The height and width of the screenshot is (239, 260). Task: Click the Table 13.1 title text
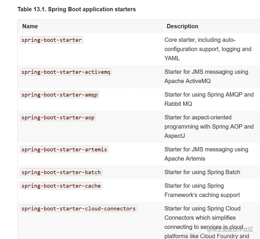click(x=77, y=9)
